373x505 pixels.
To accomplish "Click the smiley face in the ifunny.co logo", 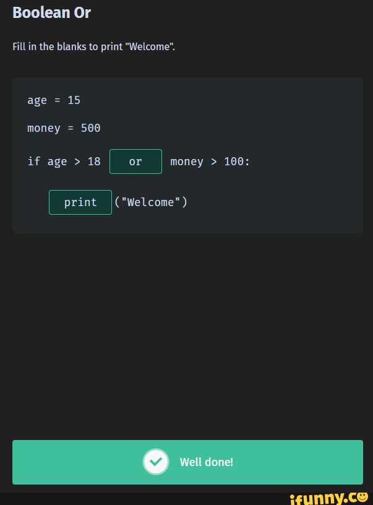I will [x=362, y=497].
